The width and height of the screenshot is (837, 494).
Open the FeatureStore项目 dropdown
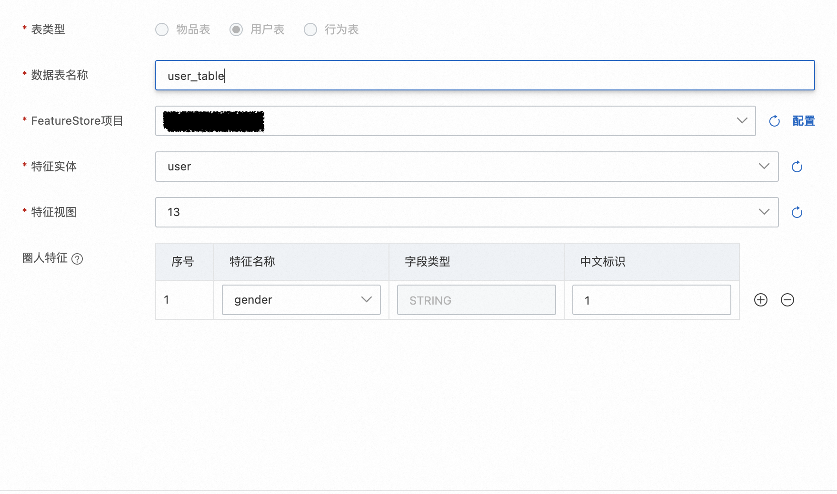pos(455,121)
